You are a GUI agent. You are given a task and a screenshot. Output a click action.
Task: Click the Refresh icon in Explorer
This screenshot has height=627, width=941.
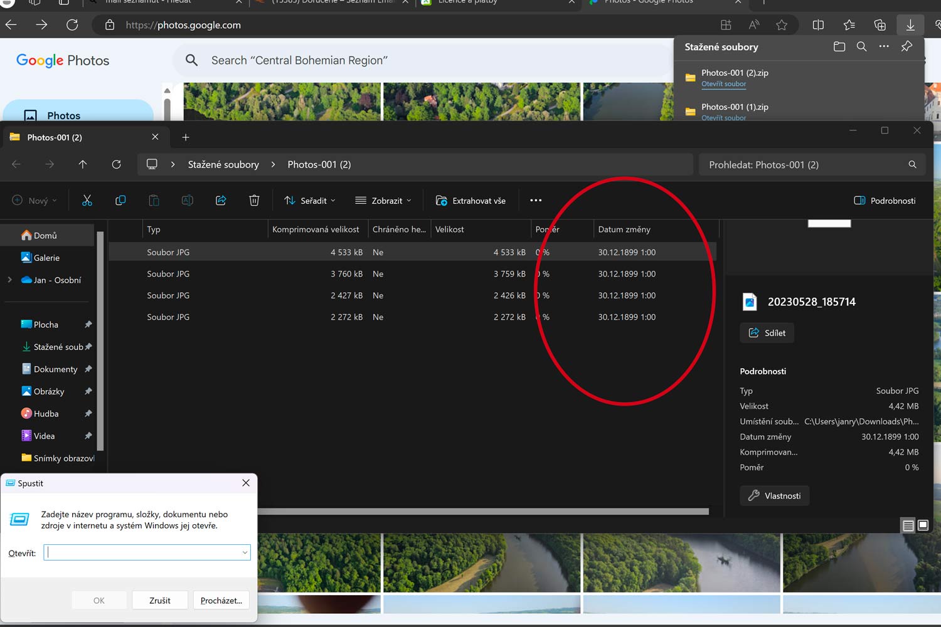116,164
